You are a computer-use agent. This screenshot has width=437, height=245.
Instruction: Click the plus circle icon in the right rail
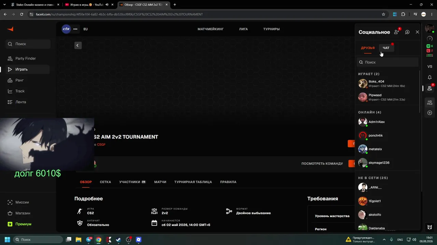tap(430, 113)
